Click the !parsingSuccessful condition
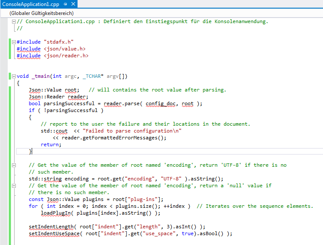The width and height of the screenshot is (323, 245). click(70, 110)
